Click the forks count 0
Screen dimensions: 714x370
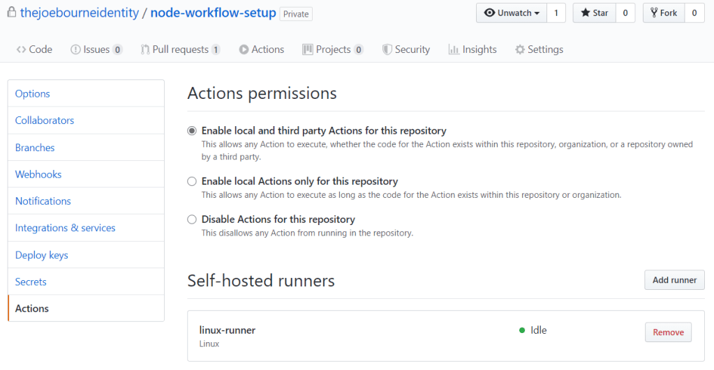coord(694,13)
